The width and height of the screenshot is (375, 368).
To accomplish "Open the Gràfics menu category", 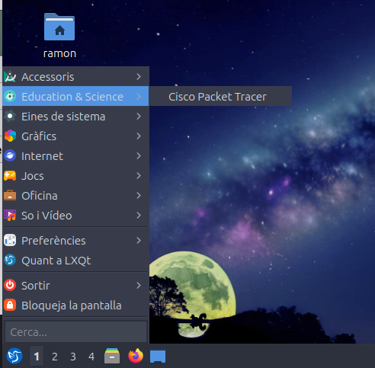I will [75, 136].
